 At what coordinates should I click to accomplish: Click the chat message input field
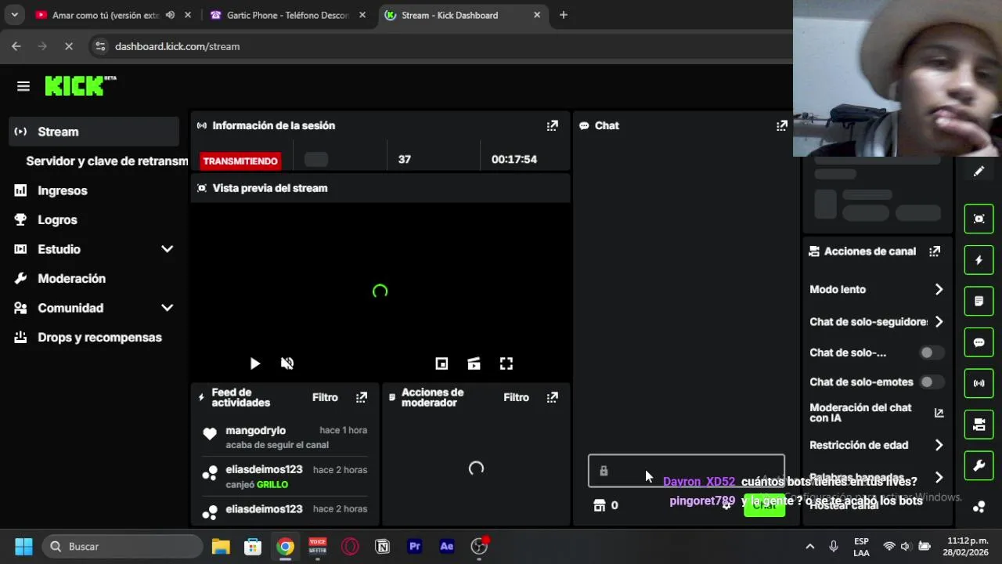(x=687, y=471)
